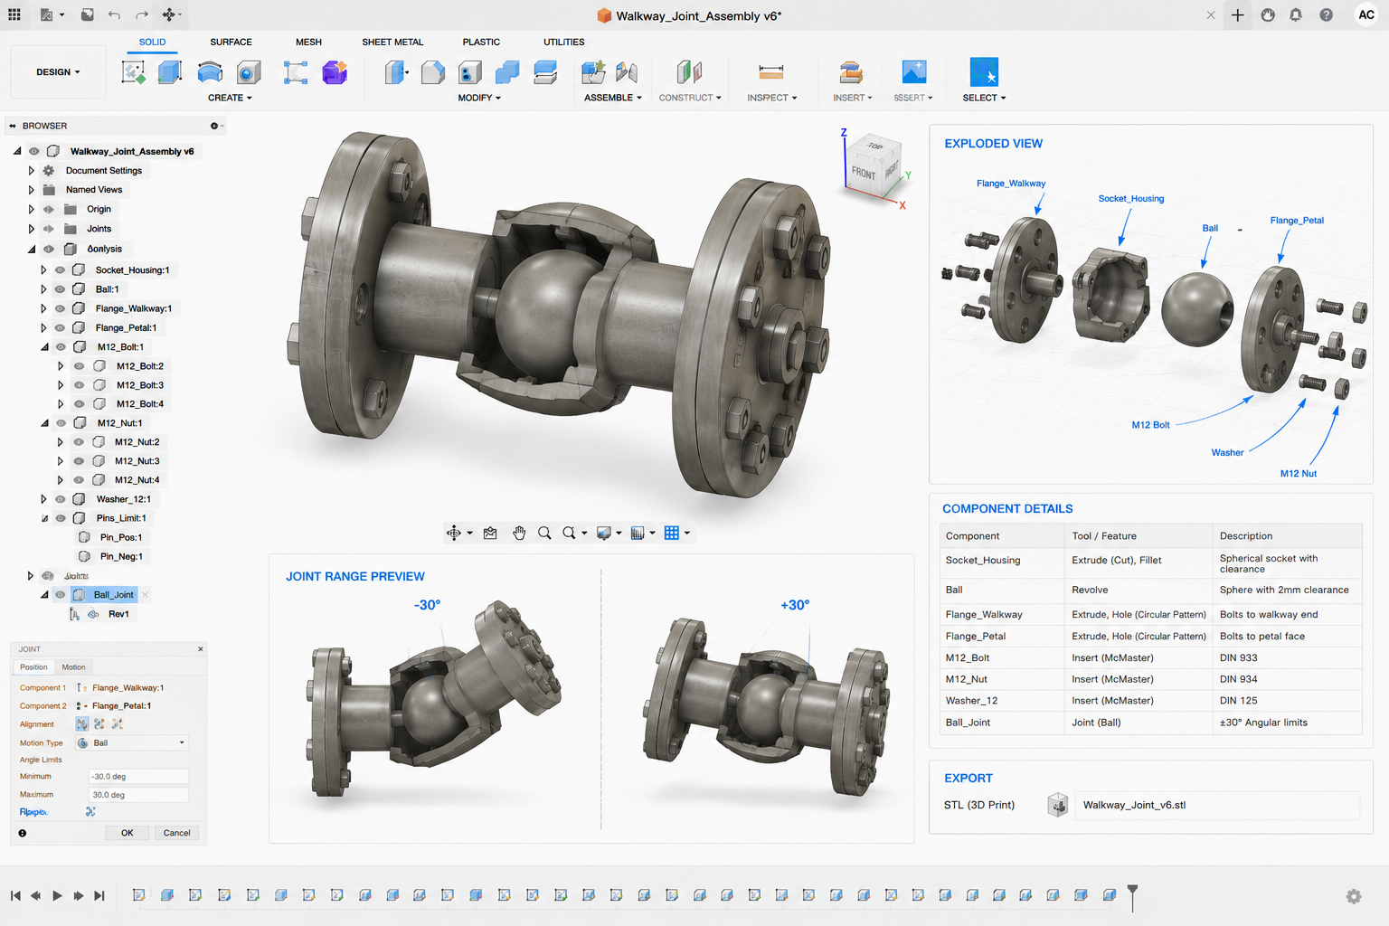Select the Pan hand tool in navigation bar
Viewport: 1389px width, 926px height.
tap(519, 534)
